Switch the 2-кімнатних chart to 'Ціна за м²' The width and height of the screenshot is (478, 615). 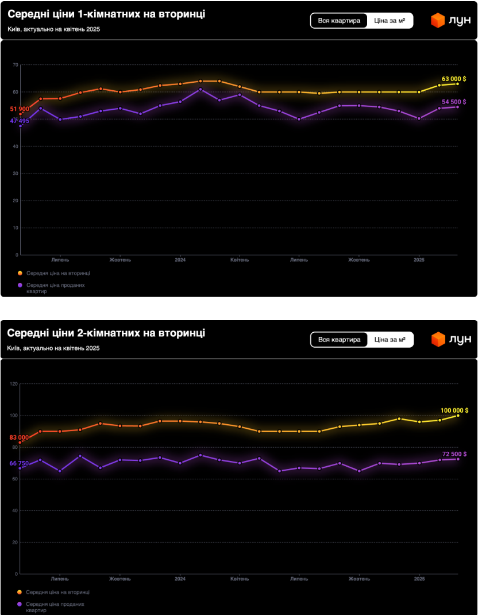(x=390, y=340)
